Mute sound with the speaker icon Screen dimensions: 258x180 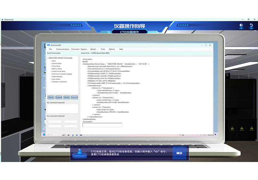241,25
